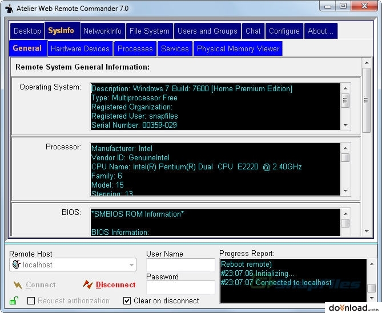The image size is (382, 313).
Task: Click 'Manufacturer: Intel' line
Action: click(x=122, y=148)
